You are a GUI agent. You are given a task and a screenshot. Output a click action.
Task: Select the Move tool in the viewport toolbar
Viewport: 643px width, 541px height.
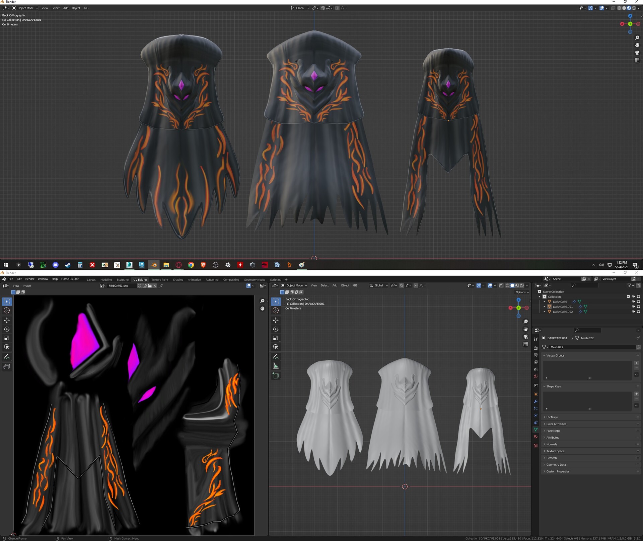(x=276, y=320)
